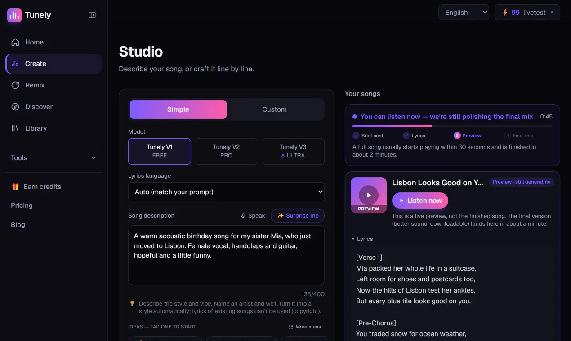The height and width of the screenshot is (341, 571).
Task: Click the Surprise me button
Action: [298, 216]
